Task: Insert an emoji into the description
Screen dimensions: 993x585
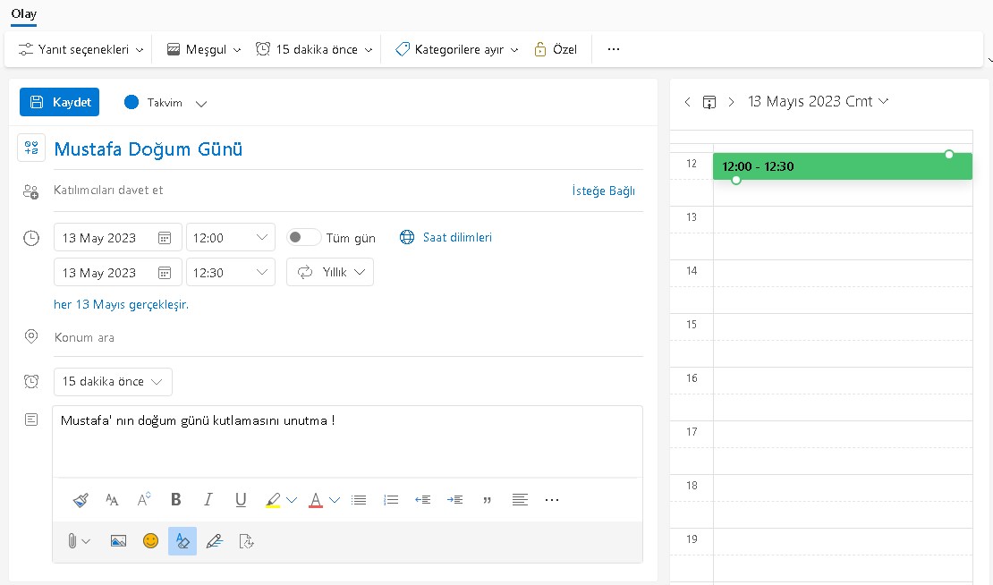Action: point(150,540)
